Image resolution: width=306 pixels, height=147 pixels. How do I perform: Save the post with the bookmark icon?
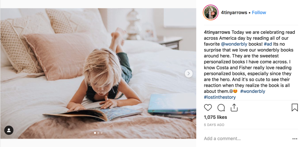coord(295,107)
